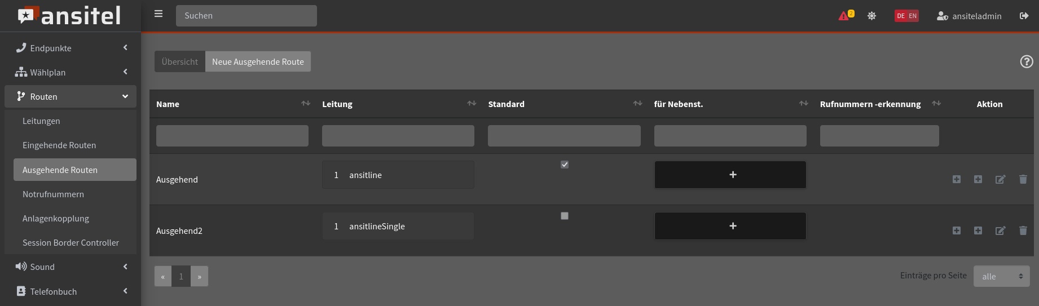Image resolution: width=1039 pixels, height=306 pixels.
Task: Uncheck the Standard checkbox for Ausgehend
Action: [x=565, y=165]
